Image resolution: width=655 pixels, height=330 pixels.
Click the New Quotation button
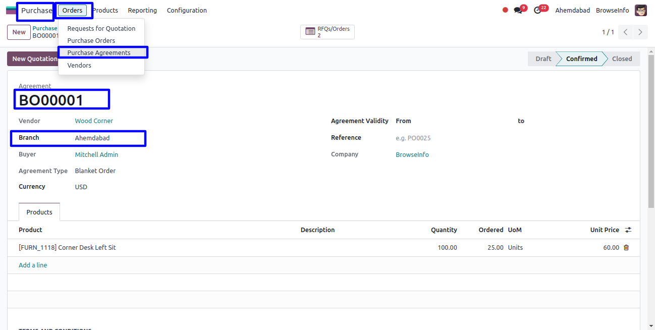pyautogui.click(x=33, y=59)
